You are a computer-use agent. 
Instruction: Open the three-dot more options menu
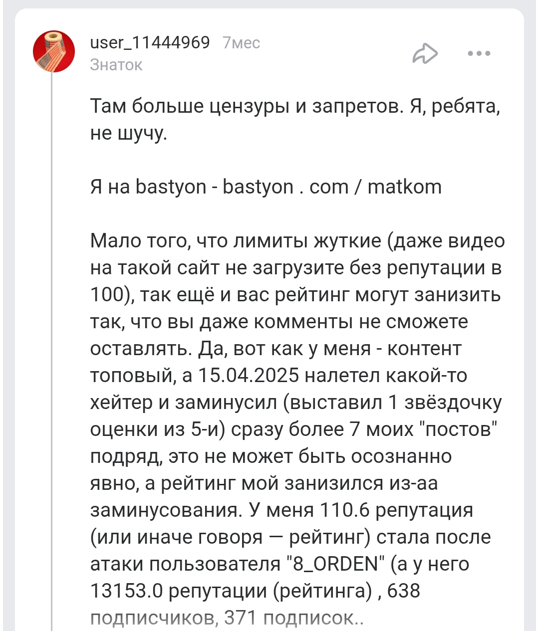click(x=479, y=53)
